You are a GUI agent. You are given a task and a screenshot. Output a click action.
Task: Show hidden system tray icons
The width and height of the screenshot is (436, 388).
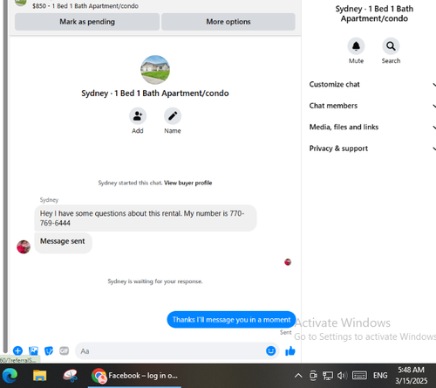tap(298, 376)
